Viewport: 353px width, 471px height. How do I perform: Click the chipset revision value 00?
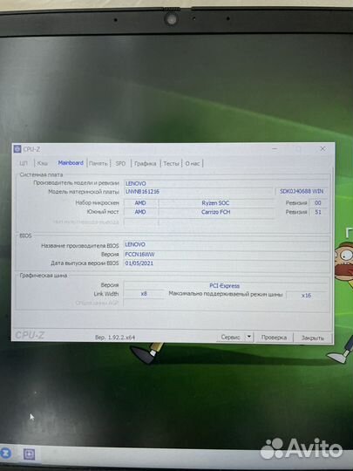click(318, 203)
